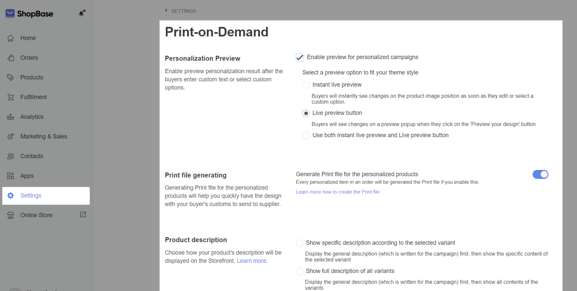577x291 pixels.
Task: Click the Fulfillment cart icon
Action: point(10,97)
